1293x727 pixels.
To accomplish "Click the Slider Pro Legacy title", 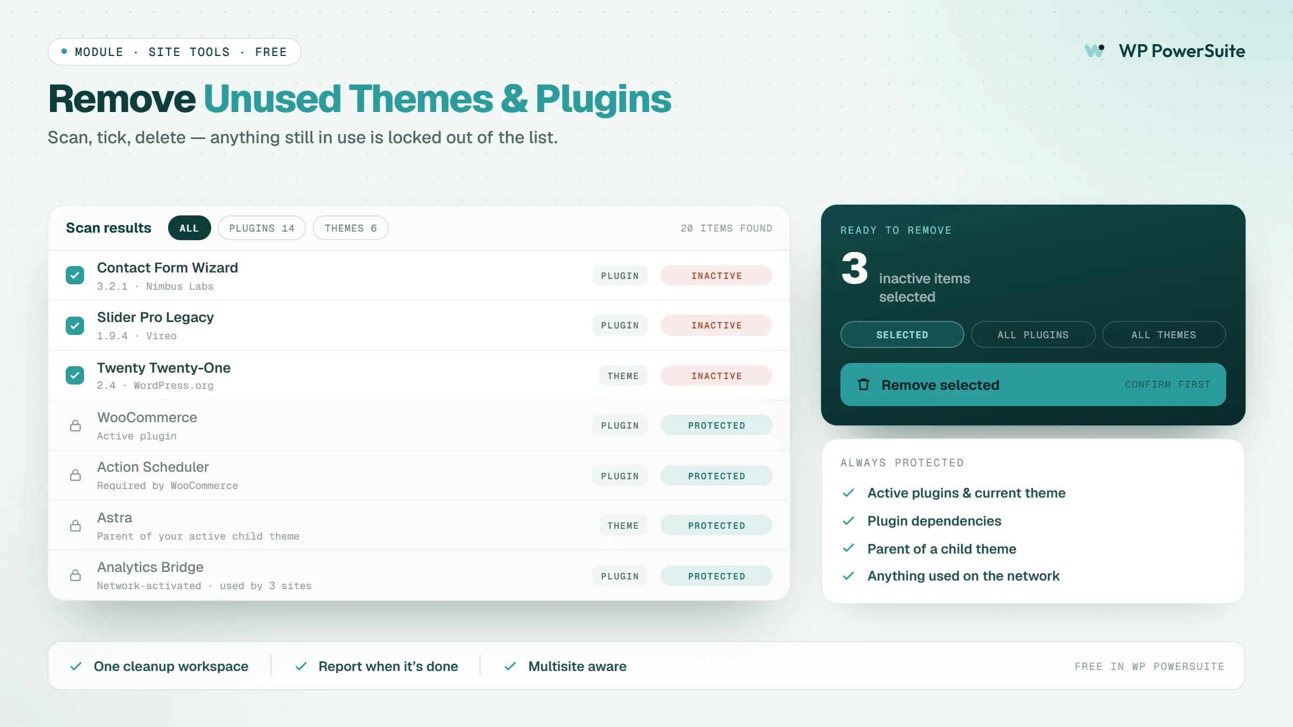I will tap(155, 317).
